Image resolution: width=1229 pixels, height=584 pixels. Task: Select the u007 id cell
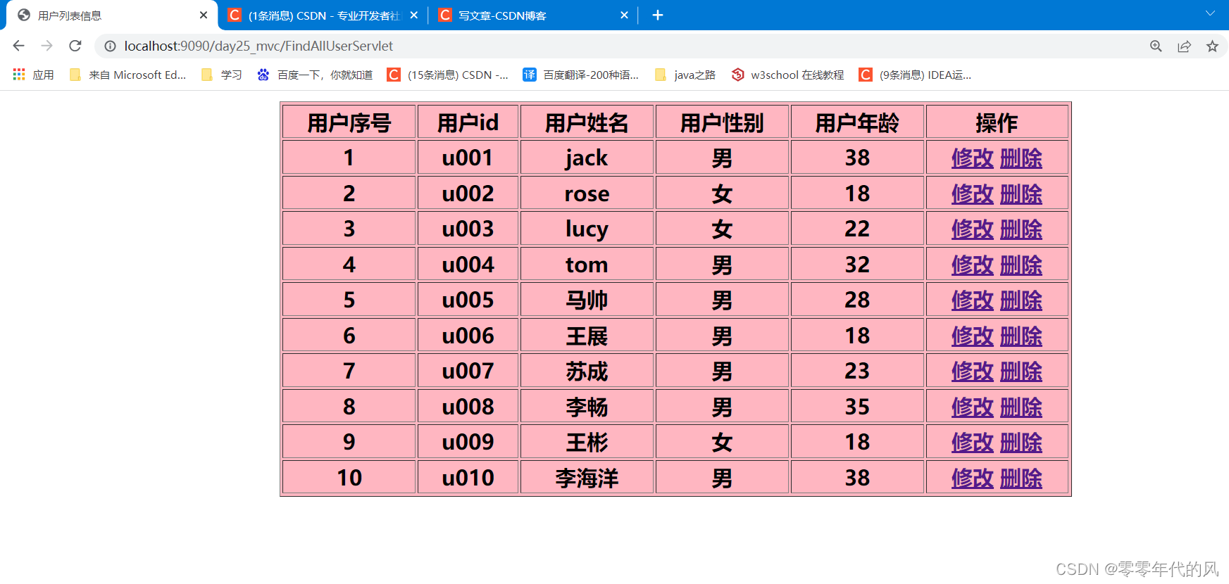468,371
